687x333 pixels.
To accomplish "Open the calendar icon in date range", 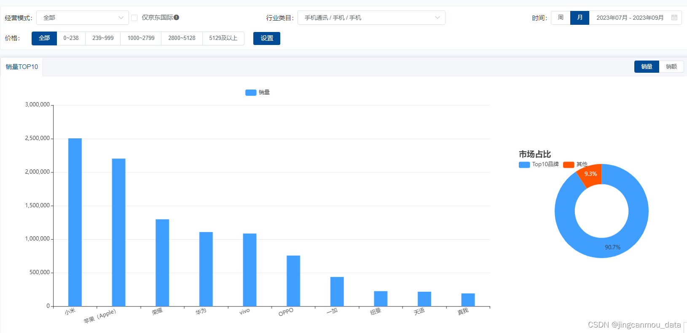I will (674, 18).
